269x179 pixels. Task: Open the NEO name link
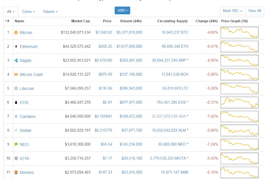coord(24,145)
